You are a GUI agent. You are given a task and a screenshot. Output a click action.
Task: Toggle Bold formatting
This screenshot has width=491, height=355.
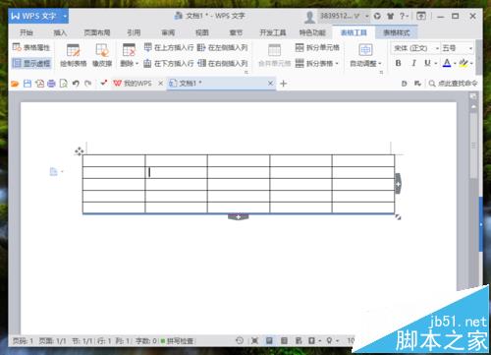coord(398,63)
